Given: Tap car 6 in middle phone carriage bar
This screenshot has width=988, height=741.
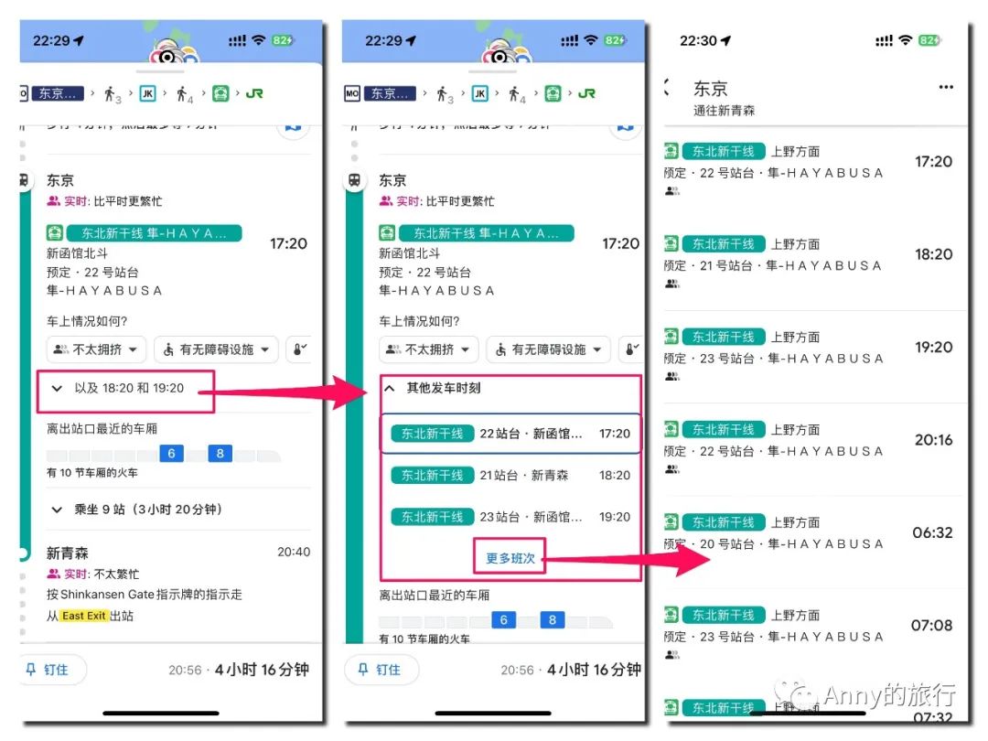Looking at the screenshot, I should coord(503,620).
